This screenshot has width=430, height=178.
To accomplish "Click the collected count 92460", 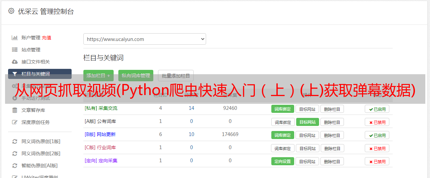I will [x=230, y=108].
